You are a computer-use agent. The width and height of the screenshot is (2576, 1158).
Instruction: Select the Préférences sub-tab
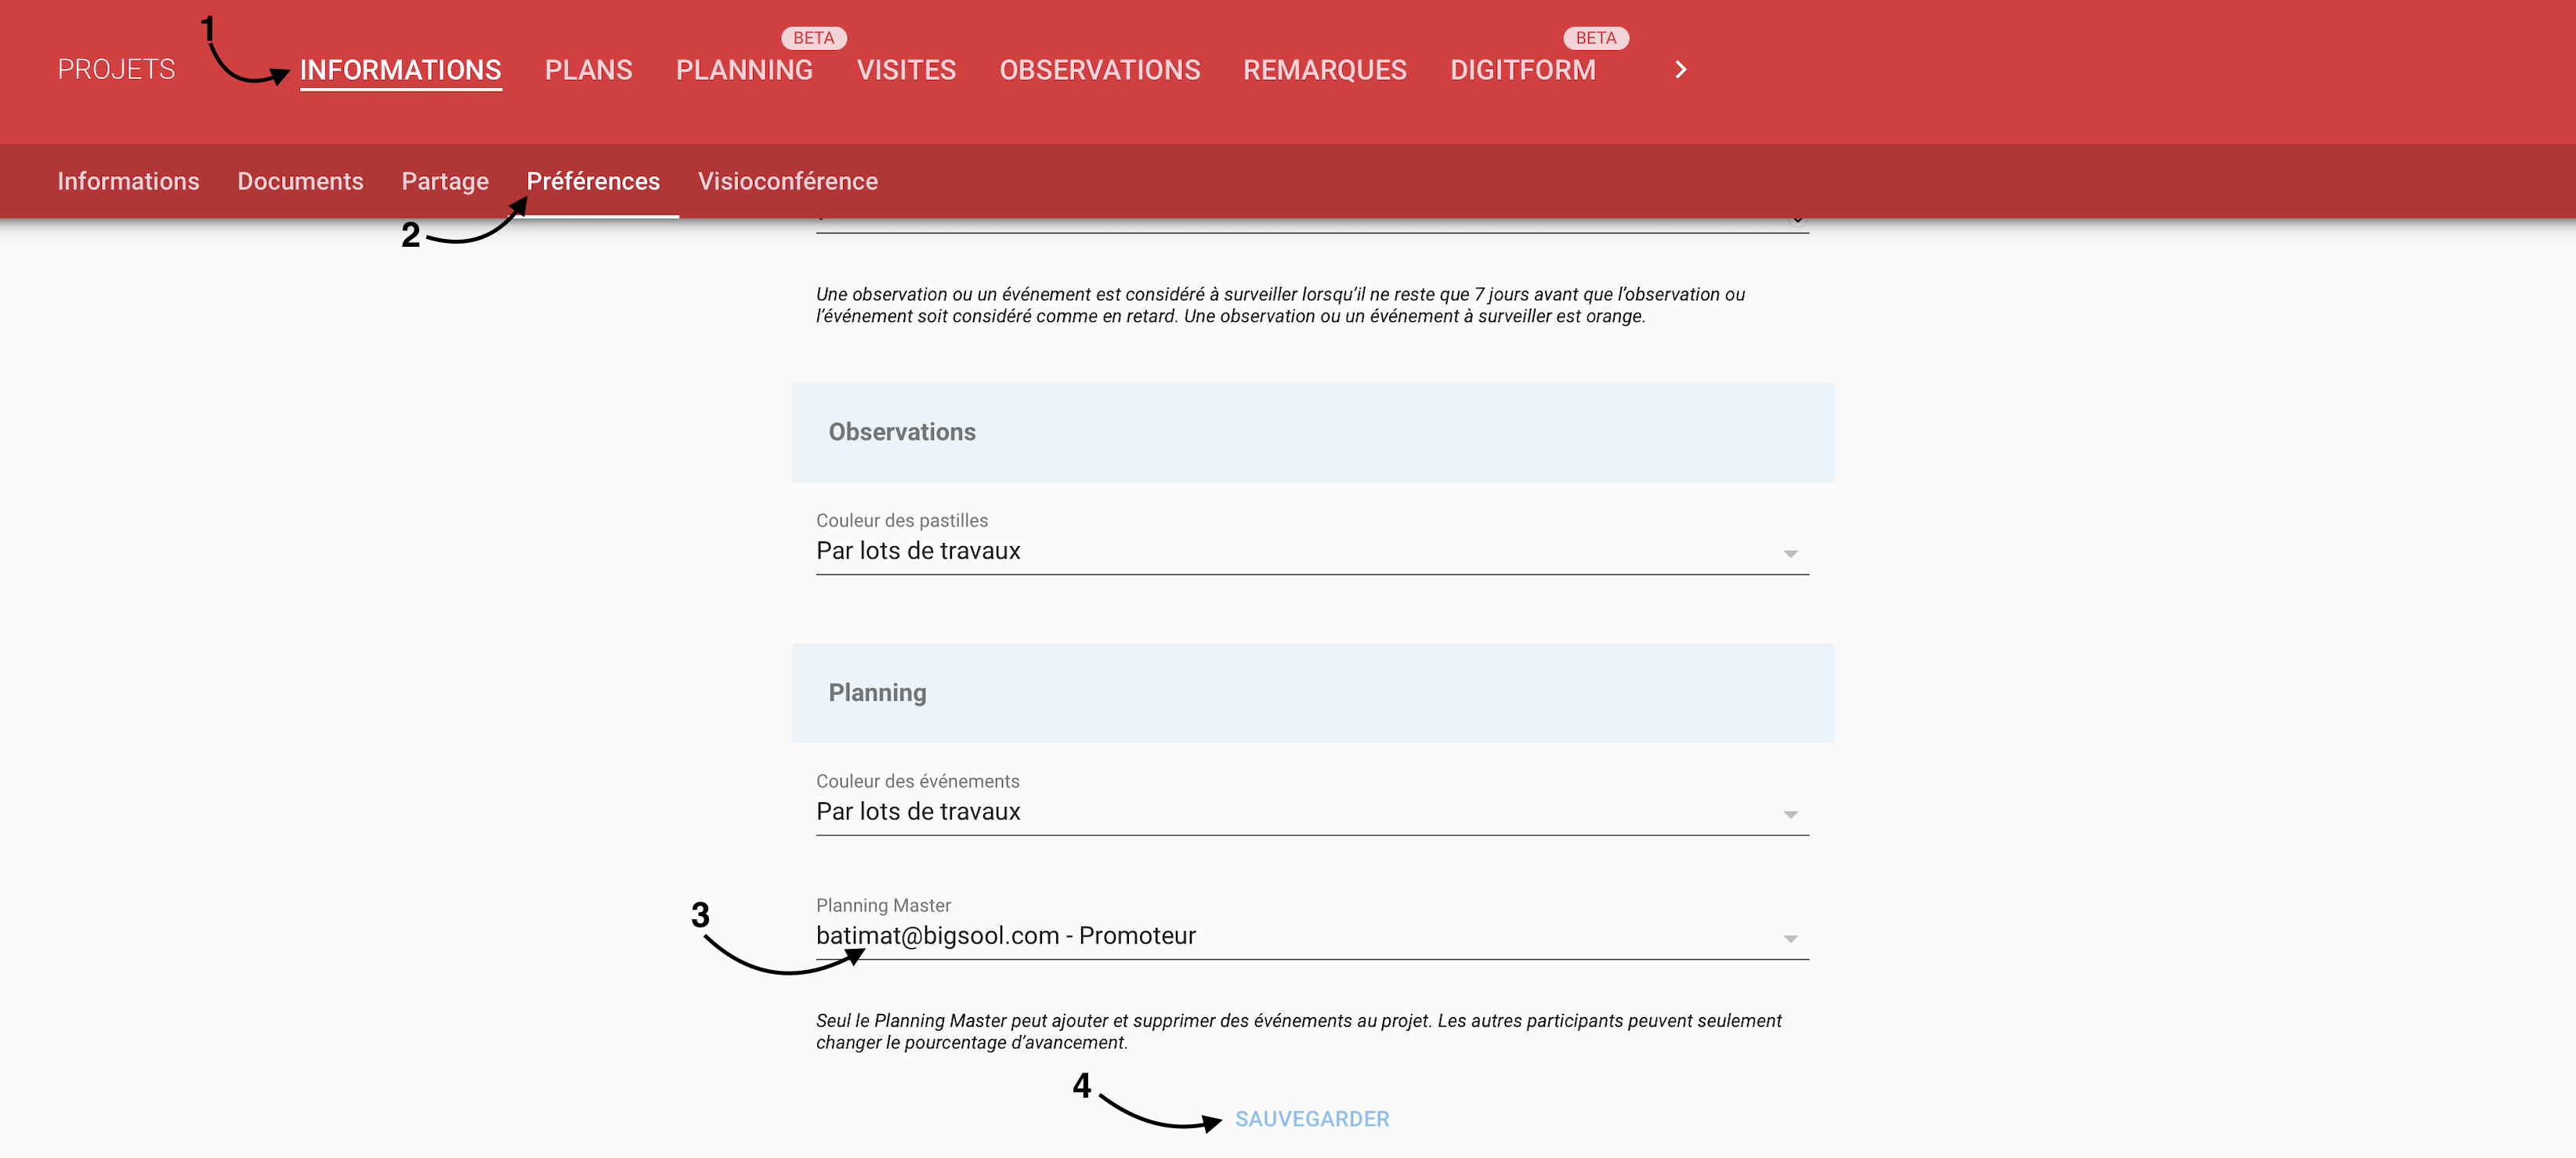click(593, 181)
